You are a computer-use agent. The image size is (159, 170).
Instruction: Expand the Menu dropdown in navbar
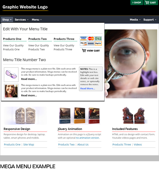coord(37,20)
